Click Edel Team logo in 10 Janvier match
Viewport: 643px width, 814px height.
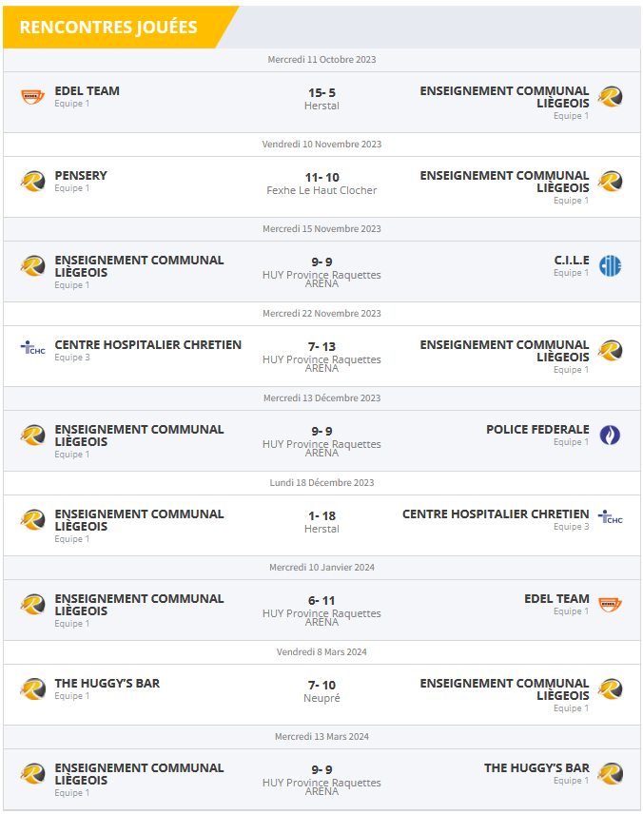pos(610,605)
